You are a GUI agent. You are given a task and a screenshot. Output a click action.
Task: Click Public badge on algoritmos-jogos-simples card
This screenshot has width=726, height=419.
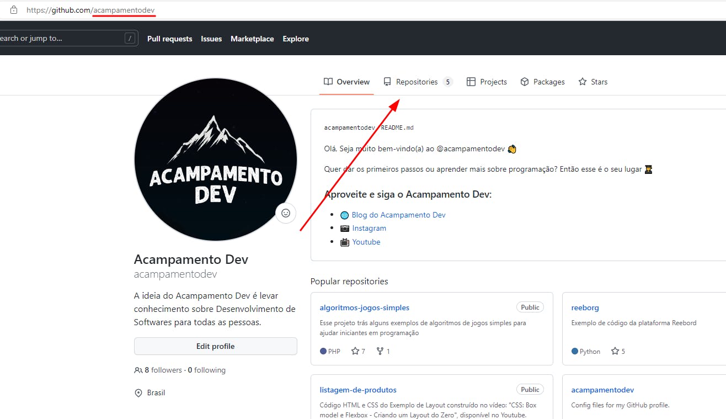tap(530, 307)
